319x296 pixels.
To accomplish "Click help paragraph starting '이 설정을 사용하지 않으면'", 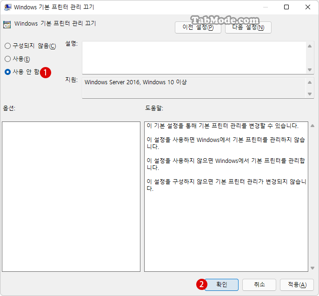I will [x=226, y=164].
